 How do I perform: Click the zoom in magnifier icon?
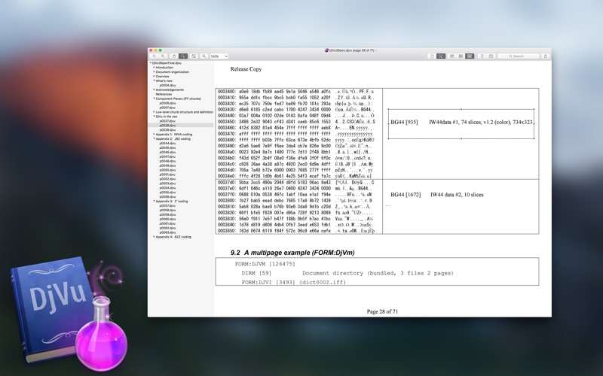(x=162, y=56)
